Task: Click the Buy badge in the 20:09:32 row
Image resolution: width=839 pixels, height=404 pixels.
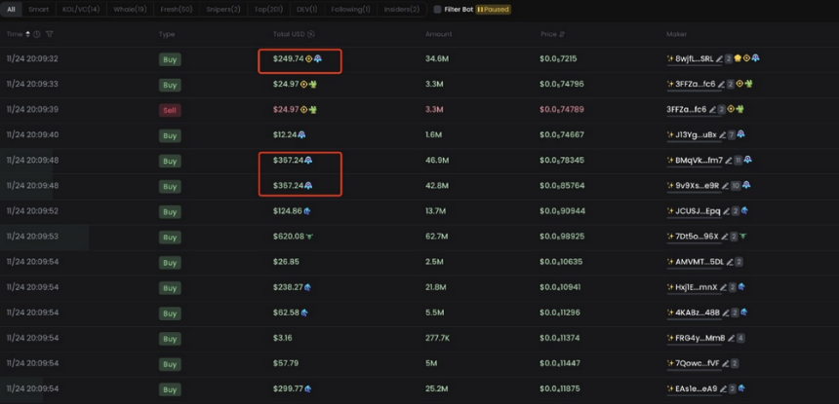Action: (x=170, y=59)
